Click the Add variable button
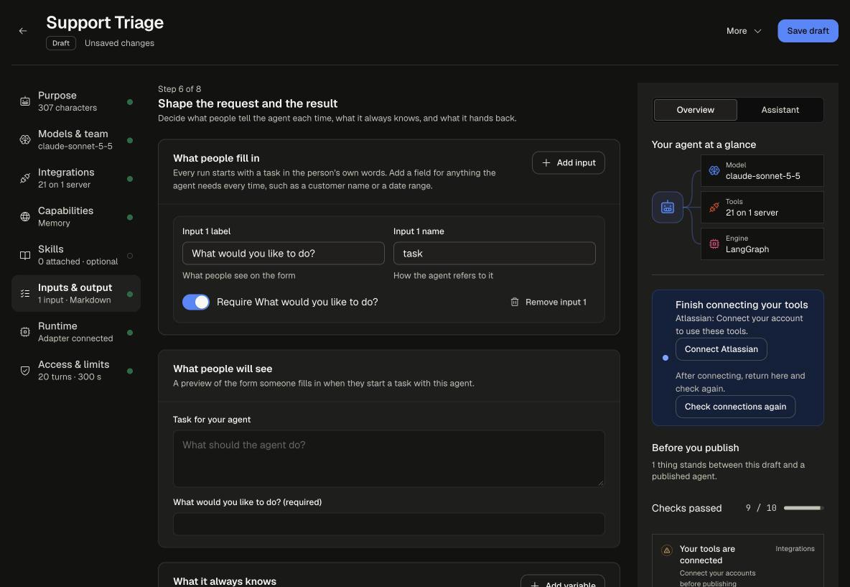 [563, 581]
